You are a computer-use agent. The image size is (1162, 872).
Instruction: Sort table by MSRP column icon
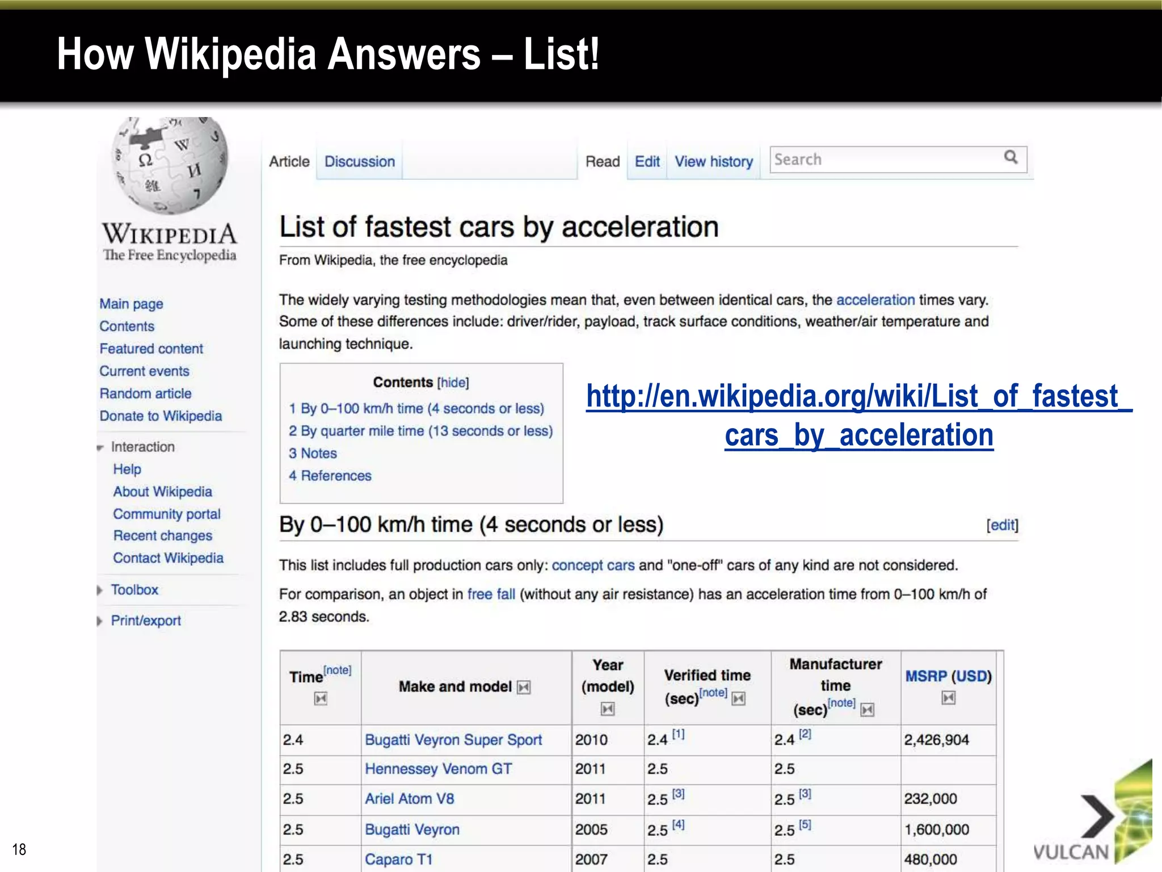pos(948,698)
